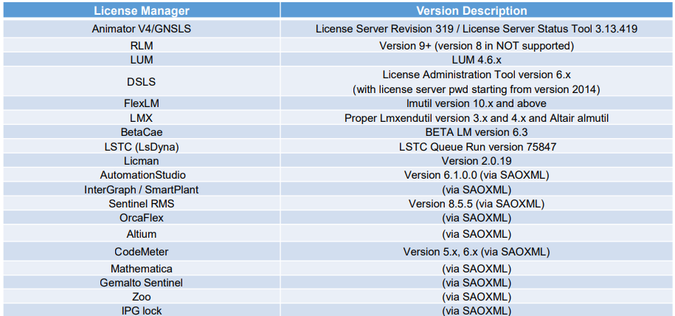Click 'Version 6.1.0.0 (via SAOXML)'

click(x=477, y=175)
